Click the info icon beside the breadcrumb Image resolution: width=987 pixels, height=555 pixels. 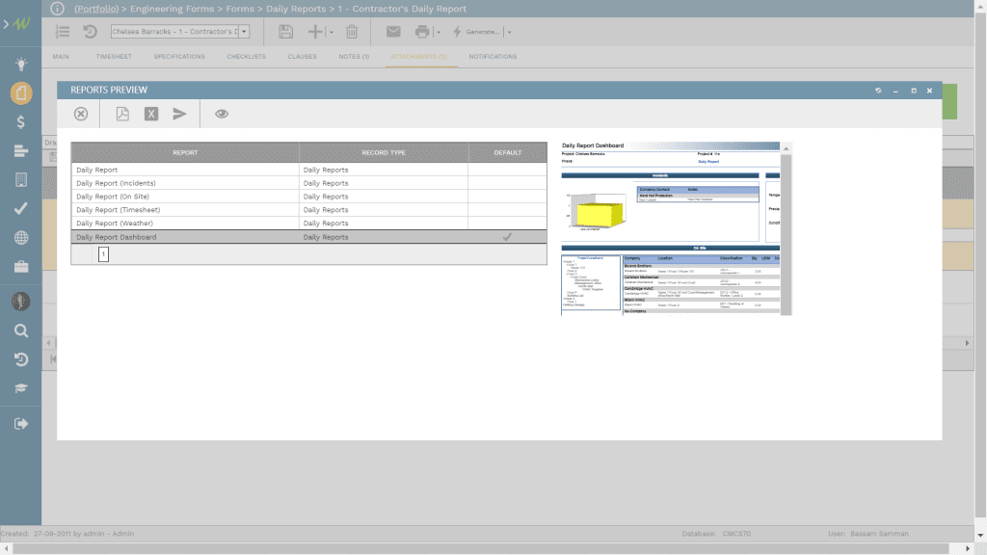coord(57,8)
